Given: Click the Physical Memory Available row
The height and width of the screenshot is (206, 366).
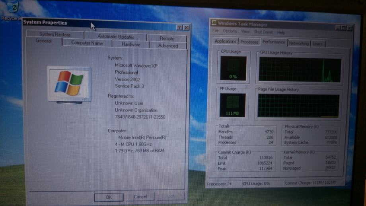Looking at the screenshot, I should (x=311, y=137).
